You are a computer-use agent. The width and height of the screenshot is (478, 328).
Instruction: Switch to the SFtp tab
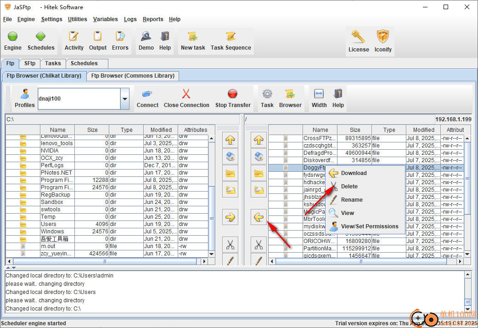(x=29, y=63)
